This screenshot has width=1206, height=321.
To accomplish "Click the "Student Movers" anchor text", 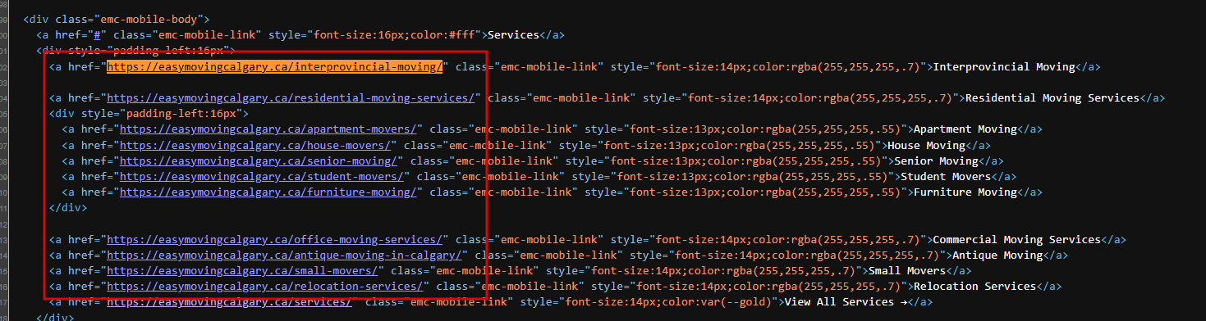I will click(x=946, y=176).
